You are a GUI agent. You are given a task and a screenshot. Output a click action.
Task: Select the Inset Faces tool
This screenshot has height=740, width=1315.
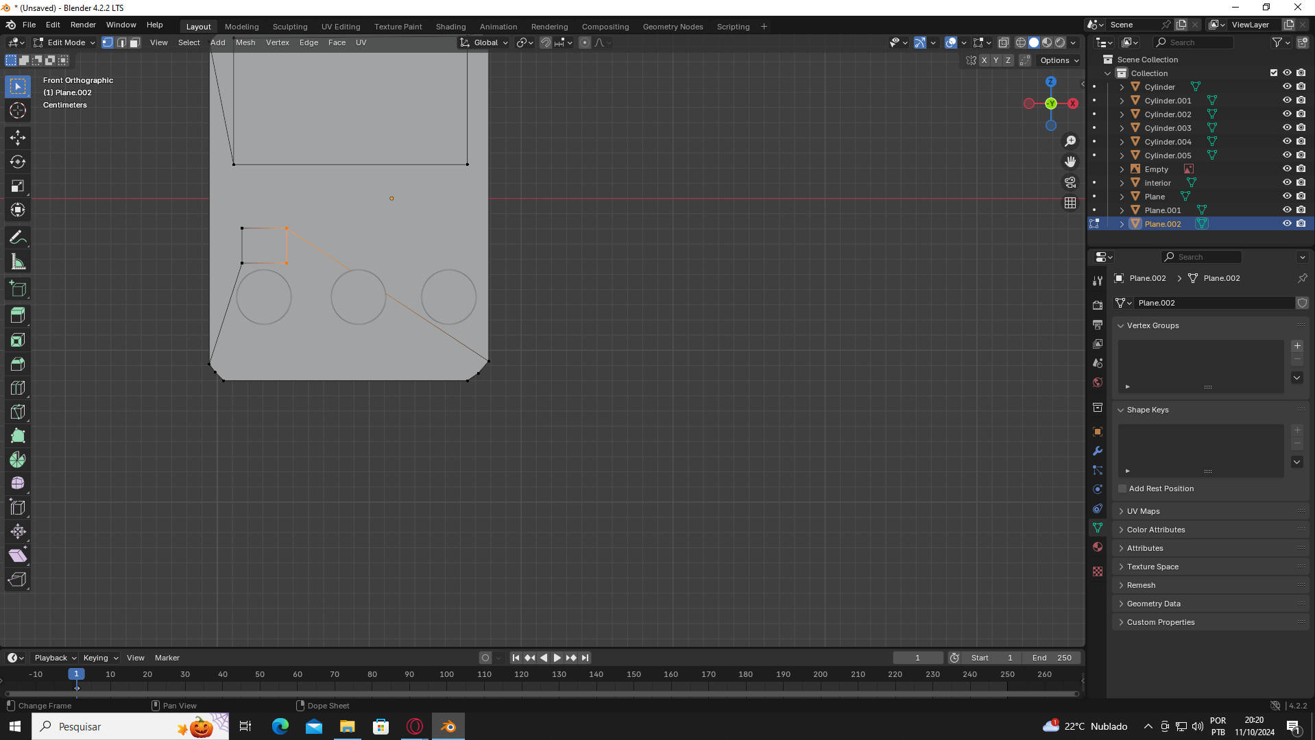tap(18, 340)
